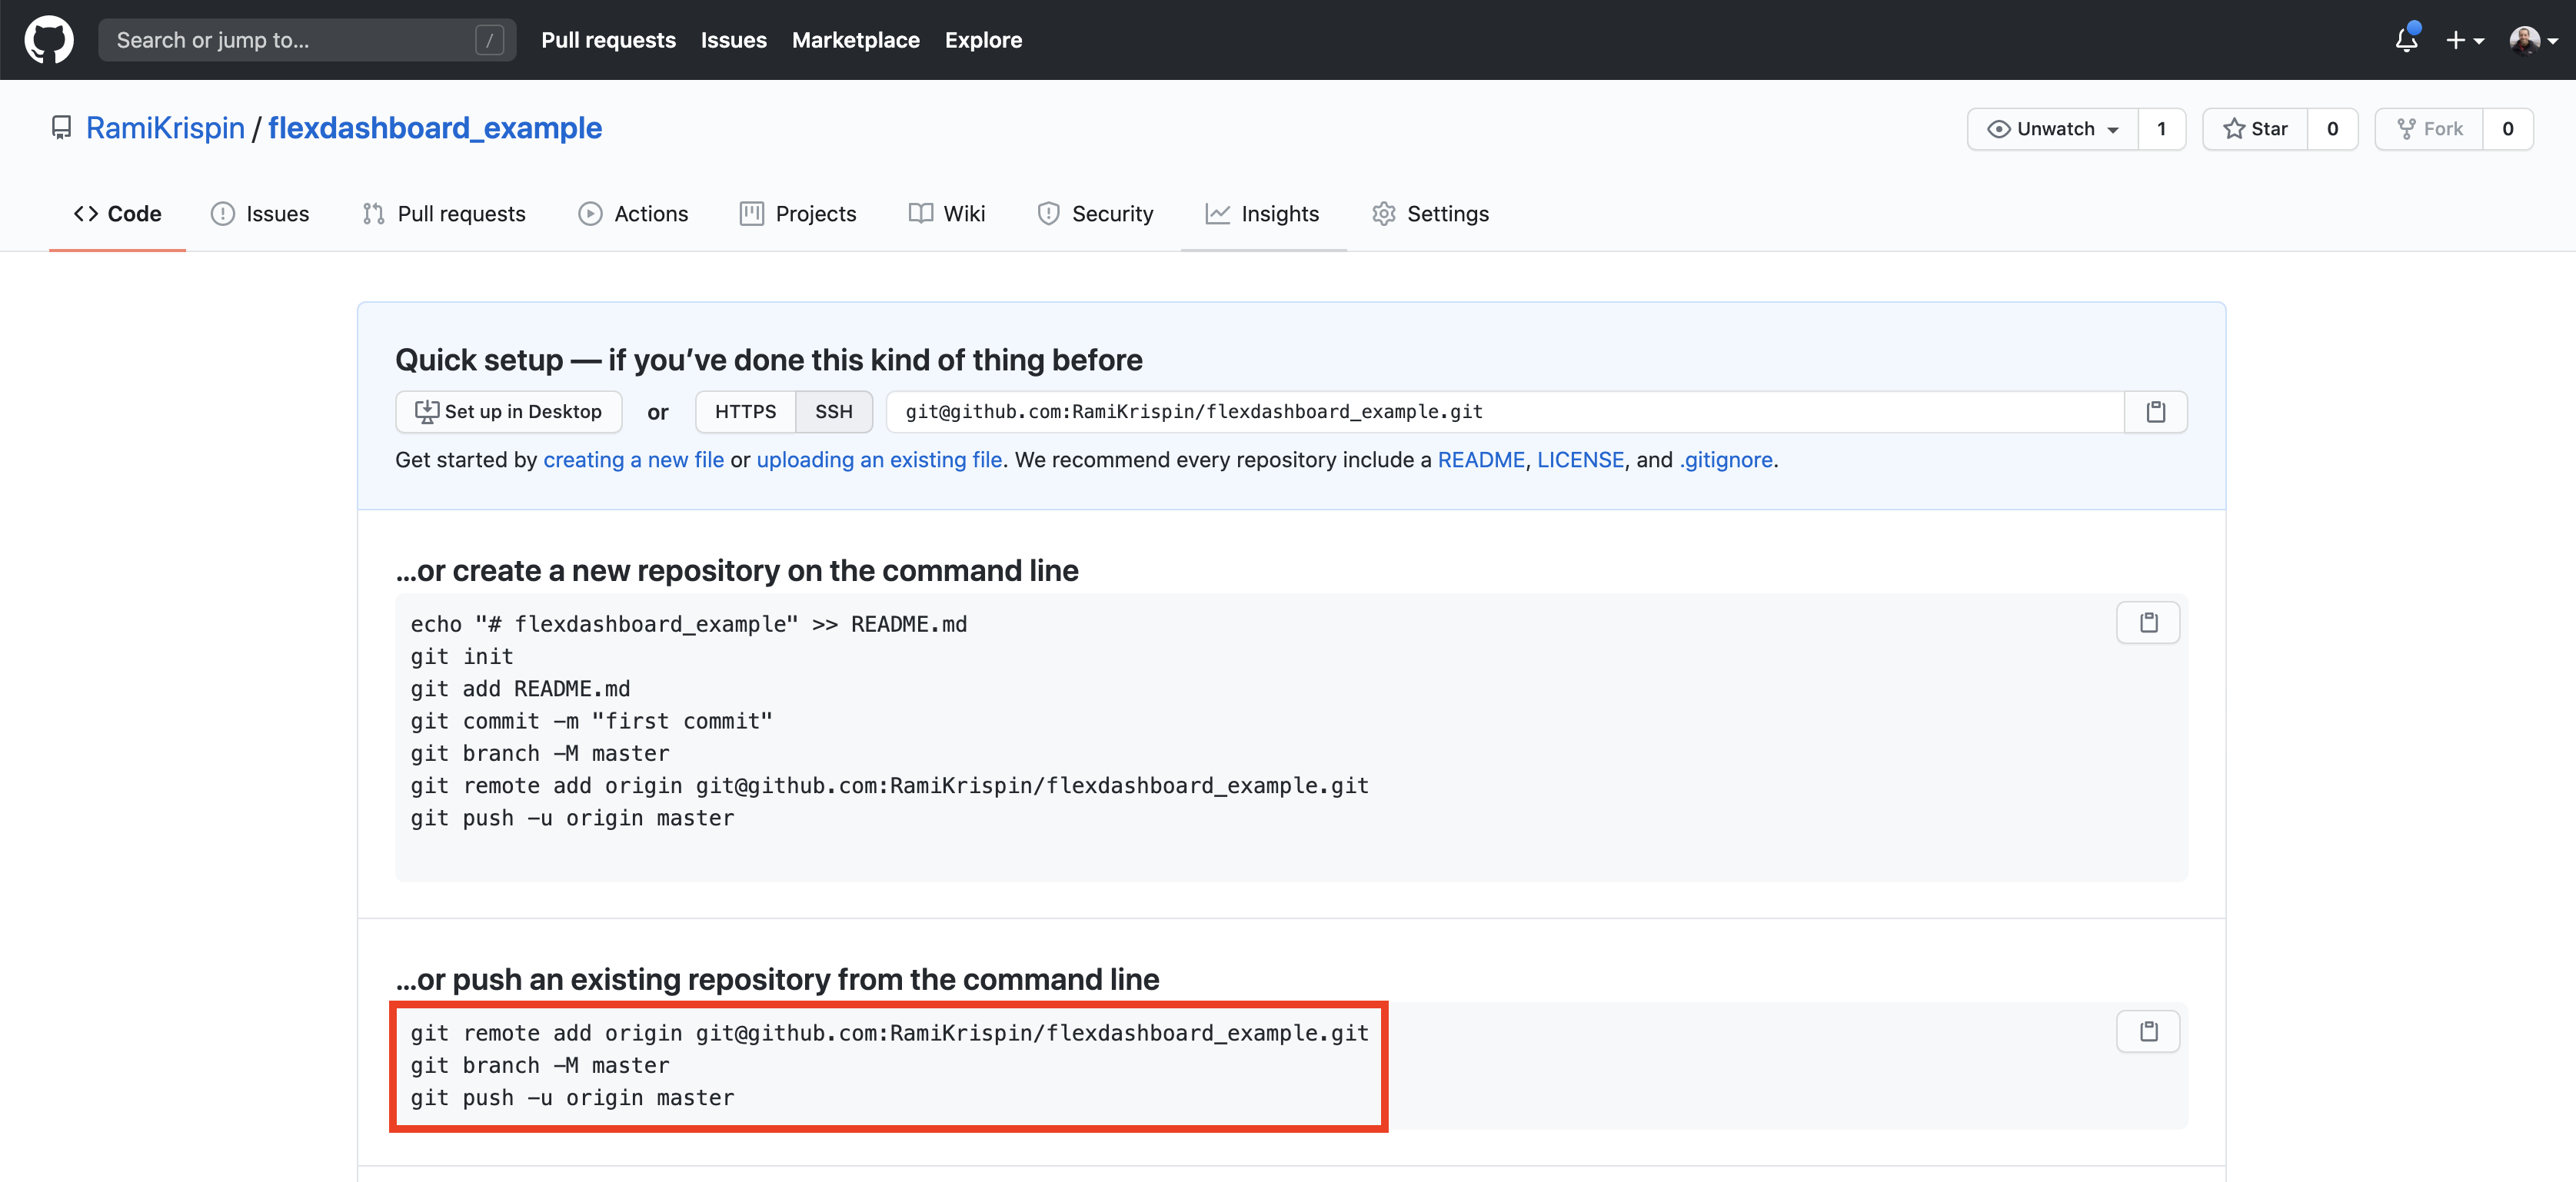Click the '…or push an existing repository' heading
This screenshot has width=2576, height=1182.
point(777,979)
